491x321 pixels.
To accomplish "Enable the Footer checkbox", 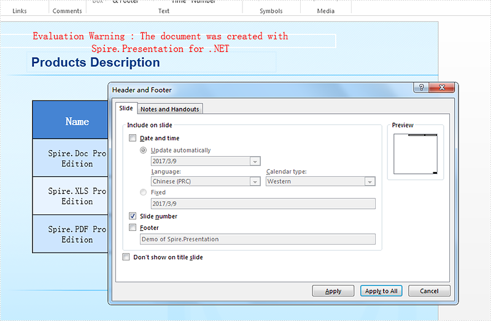I will 133,227.
